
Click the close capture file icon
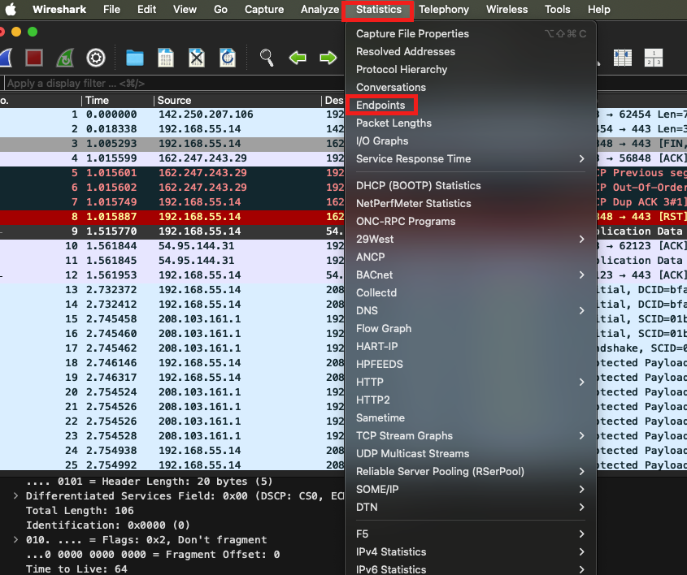point(197,58)
